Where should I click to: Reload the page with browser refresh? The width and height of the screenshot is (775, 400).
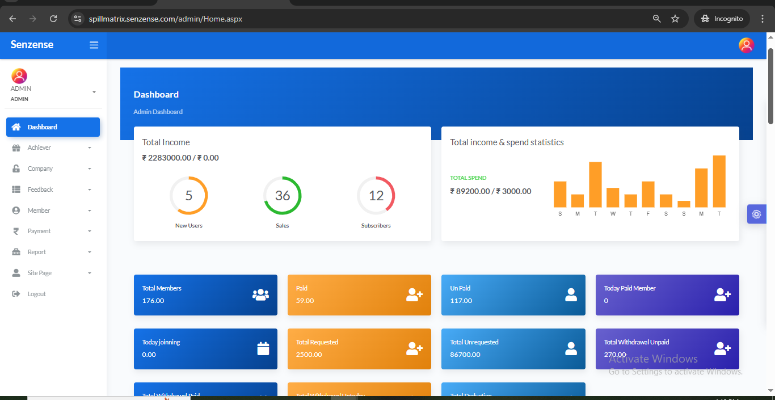point(53,19)
